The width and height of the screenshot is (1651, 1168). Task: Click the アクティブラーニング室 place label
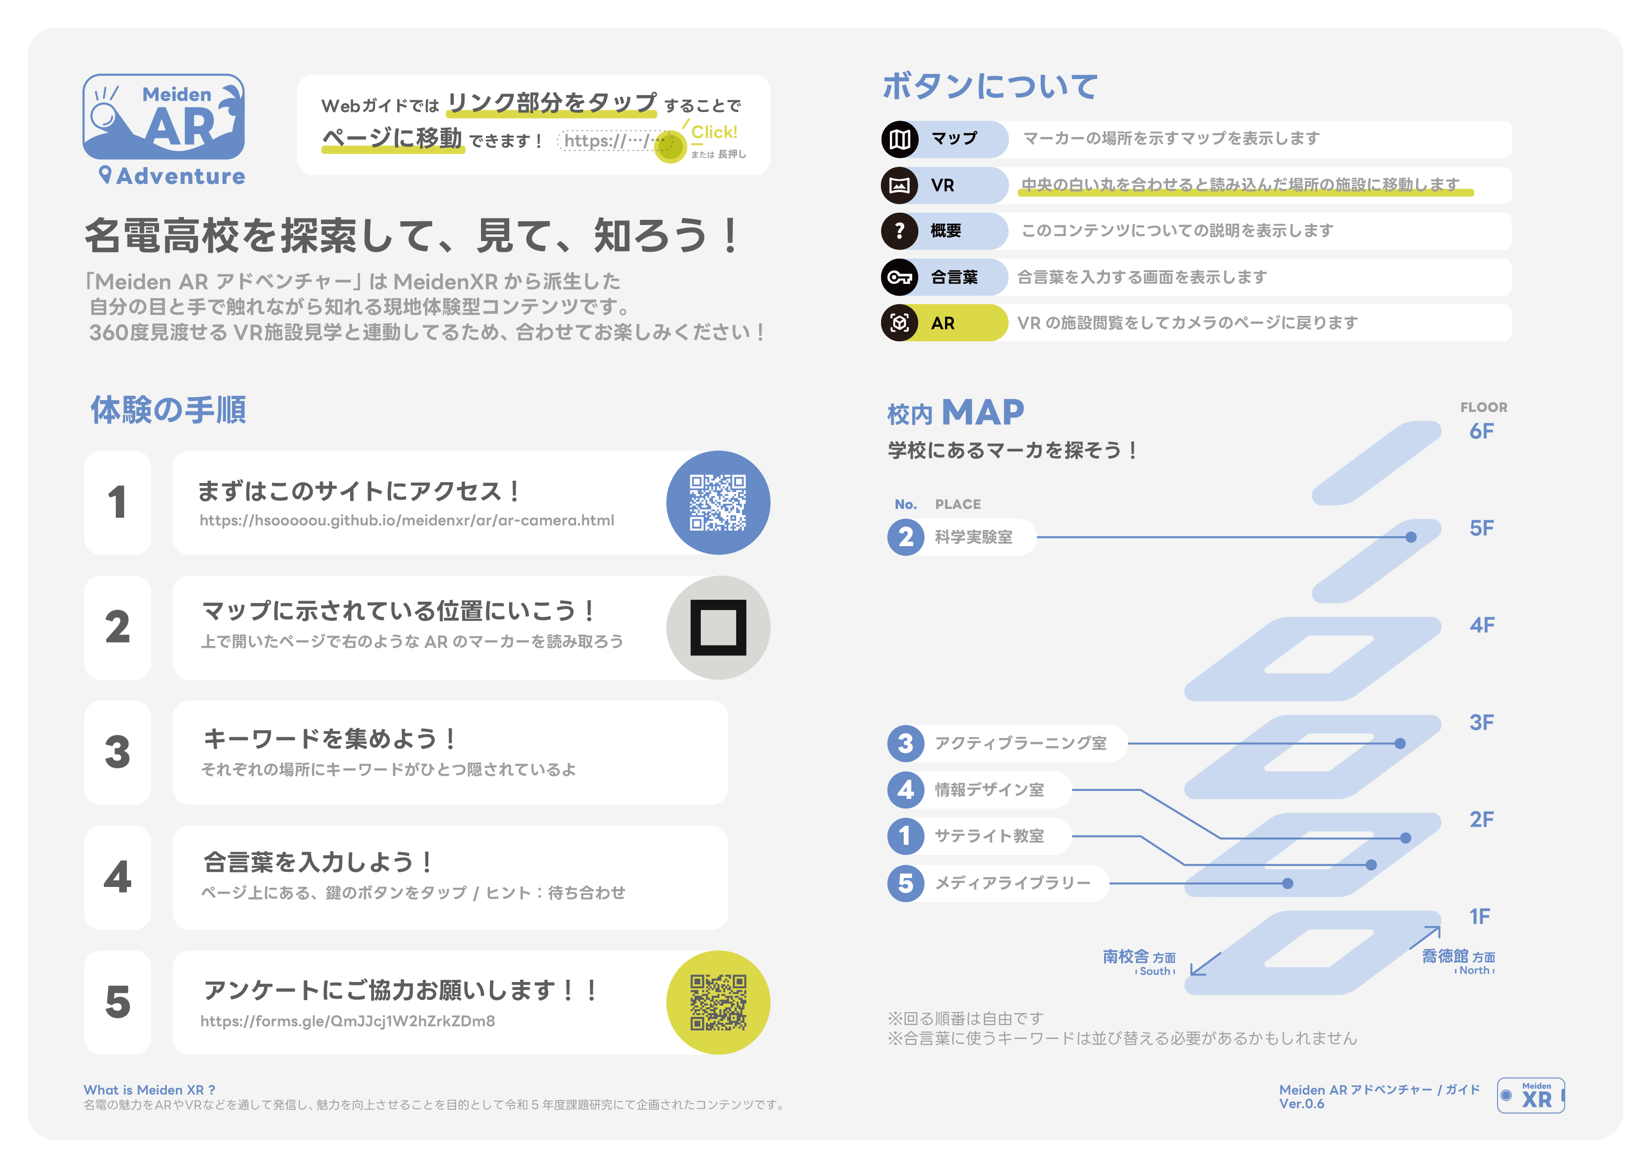pos(1020,744)
